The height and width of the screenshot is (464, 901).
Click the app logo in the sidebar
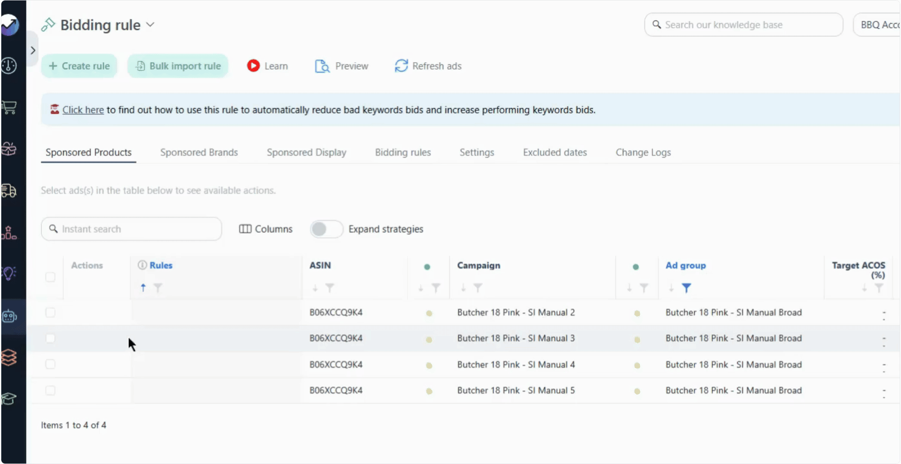10,25
